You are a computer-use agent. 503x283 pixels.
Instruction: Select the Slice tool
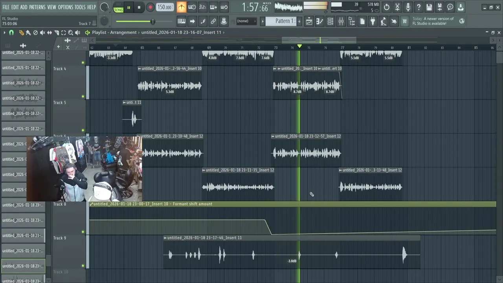tap(57, 33)
